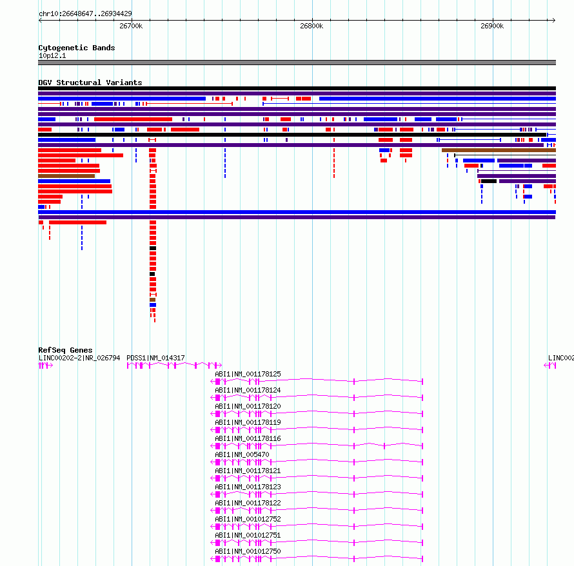Click the PDSS1 gene model glyph

pos(174,365)
